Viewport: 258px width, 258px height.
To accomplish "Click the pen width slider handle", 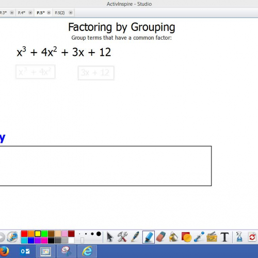I will tap(82, 240).
